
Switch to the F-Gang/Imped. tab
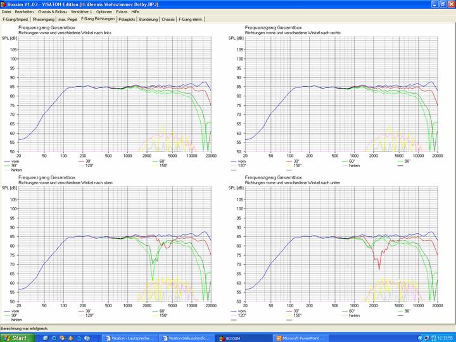pyautogui.click(x=14, y=20)
